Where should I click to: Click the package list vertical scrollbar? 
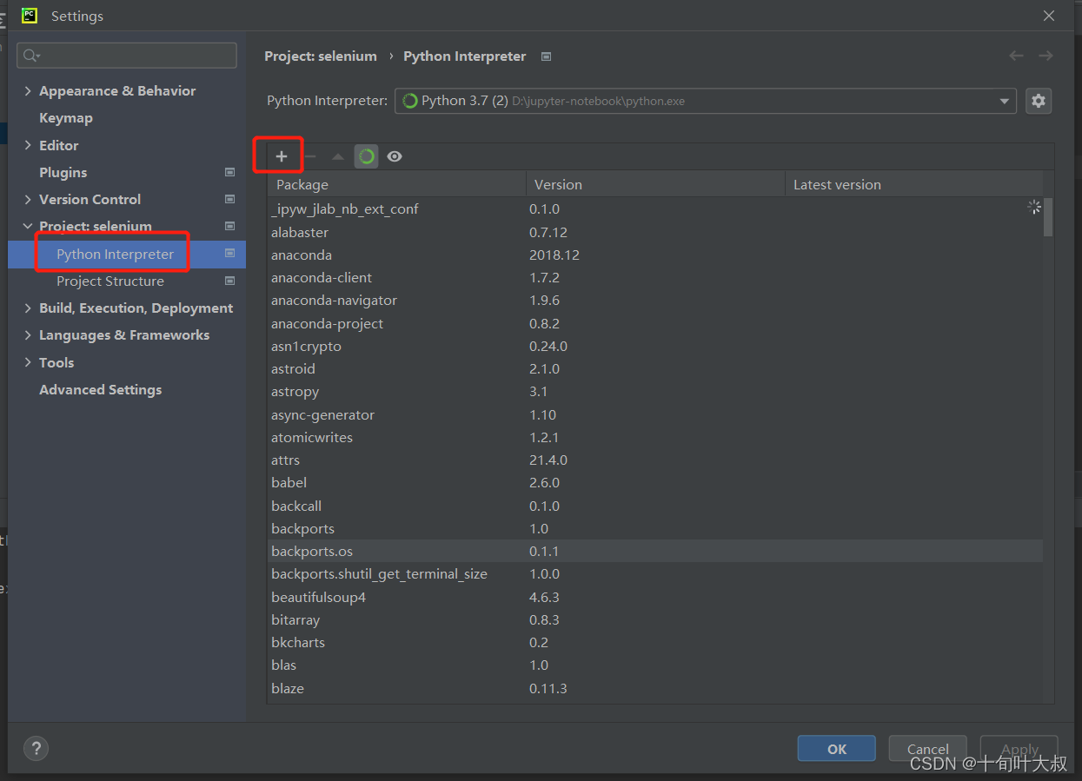(x=1048, y=217)
